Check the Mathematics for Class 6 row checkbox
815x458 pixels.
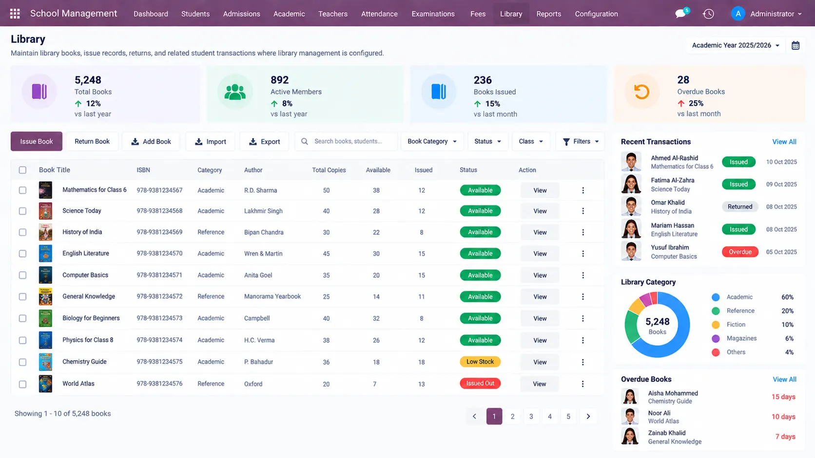(22, 190)
